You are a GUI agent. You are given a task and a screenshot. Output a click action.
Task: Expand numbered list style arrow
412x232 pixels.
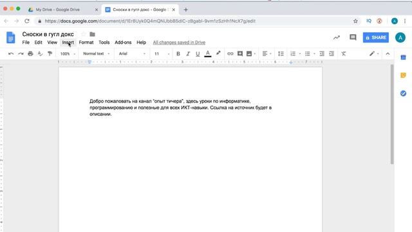(x=300, y=54)
